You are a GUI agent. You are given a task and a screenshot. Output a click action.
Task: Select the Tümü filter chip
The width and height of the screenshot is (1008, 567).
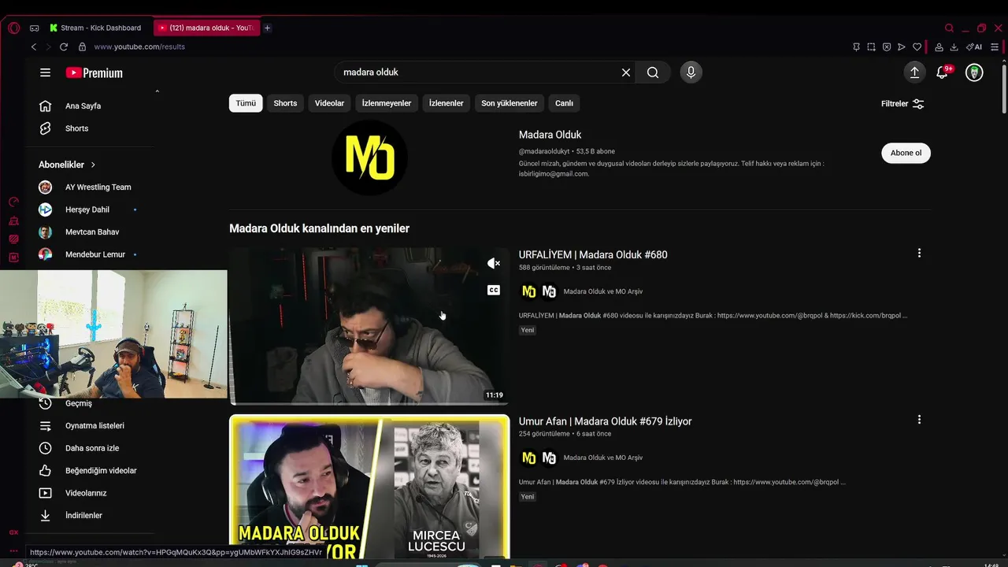246,103
